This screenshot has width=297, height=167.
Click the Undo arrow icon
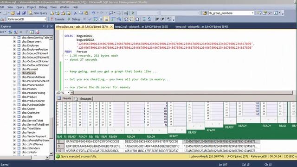pyautogui.click(x=93, y=13)
